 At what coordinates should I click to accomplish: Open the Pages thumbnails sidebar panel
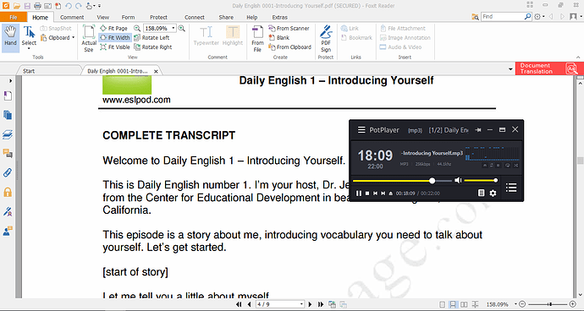pyautogui.click(x=8, y=115)
